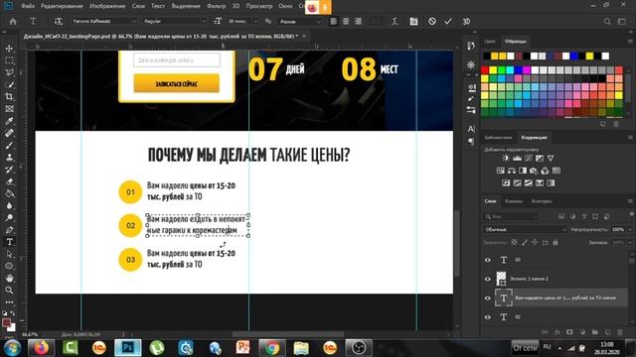Click the Home icon in options bar
The image size is (636, 357).
(x=13, y=22)
